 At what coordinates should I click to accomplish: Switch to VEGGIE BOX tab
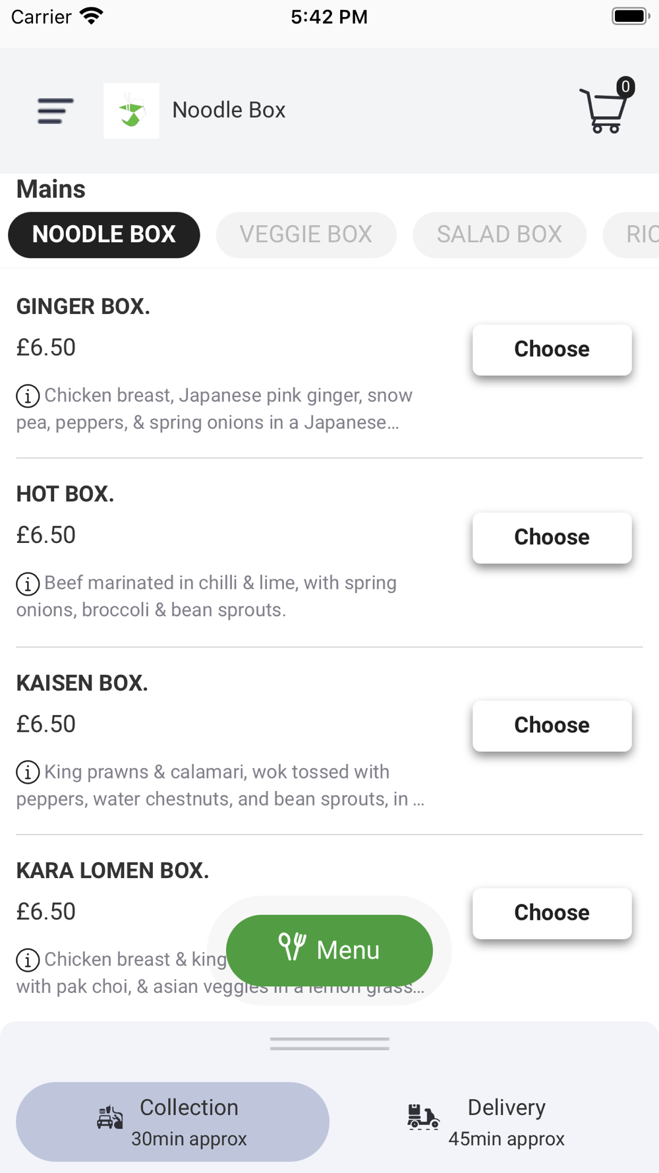click(306, 235)
